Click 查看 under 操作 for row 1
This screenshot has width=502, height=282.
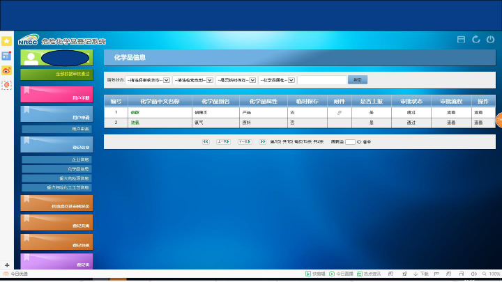(478, 112)
